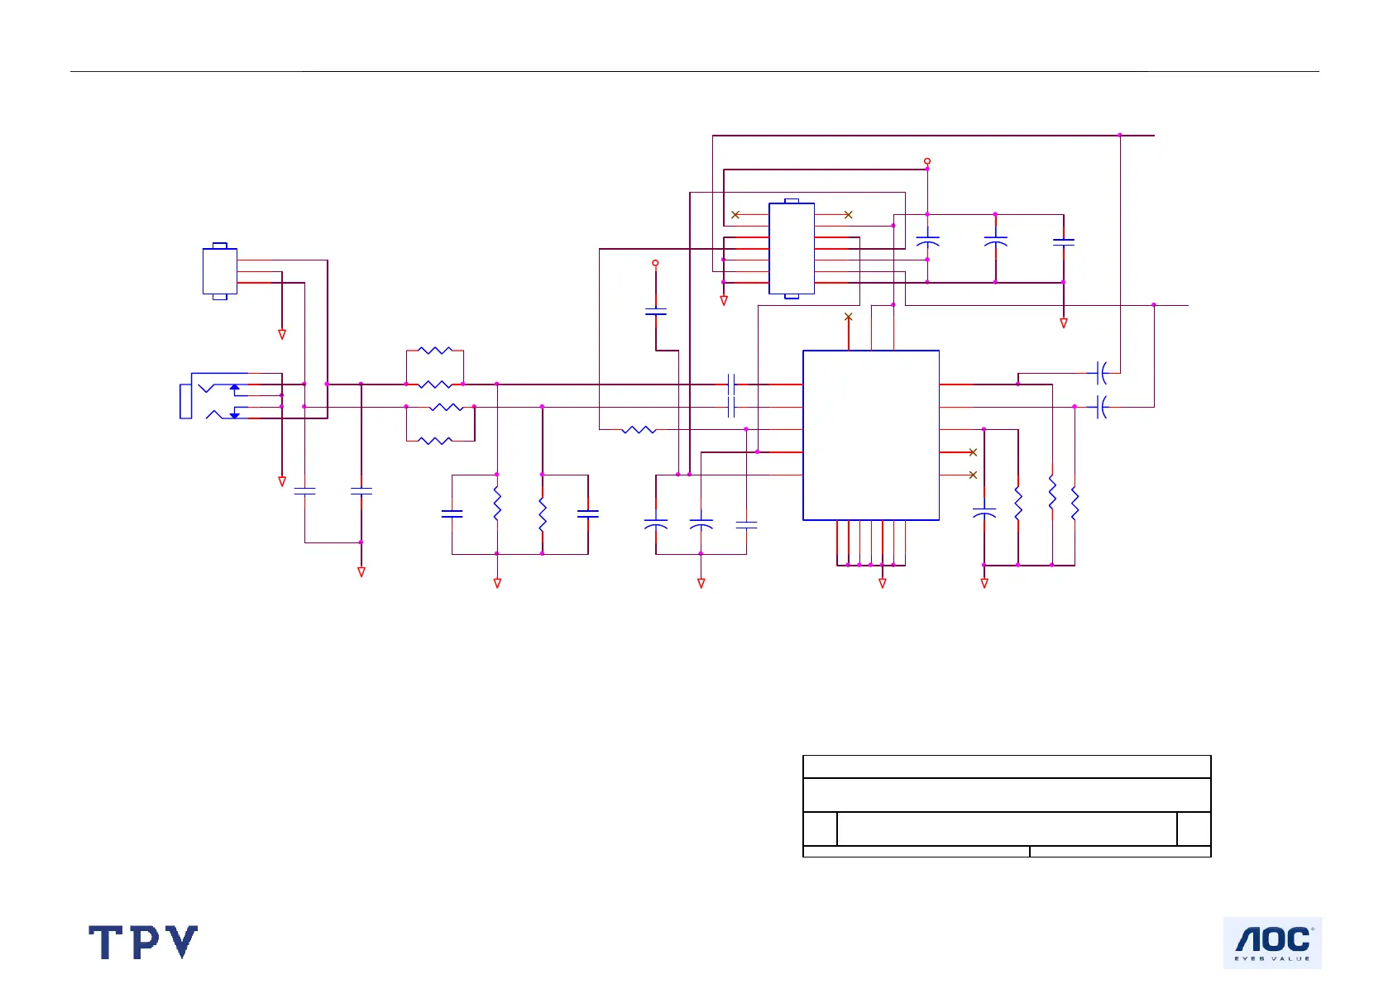This screenshot has height=984, width=1393.
Task: Select the small 8-pin chip above the large IC
Action: coord(792,248)
